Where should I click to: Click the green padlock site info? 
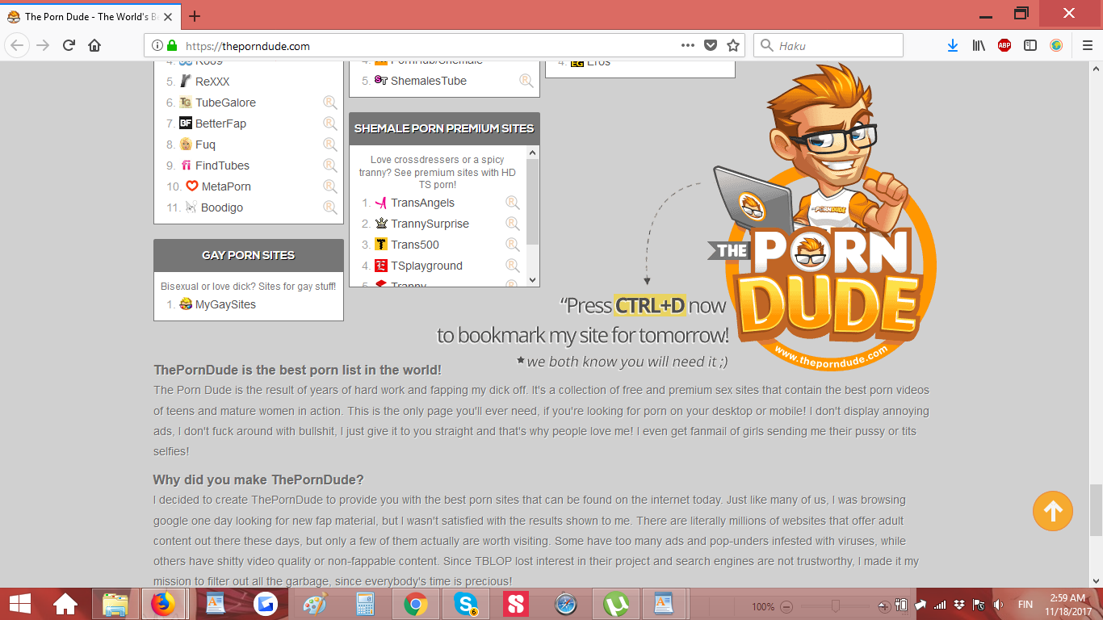(x=171, y=45)
